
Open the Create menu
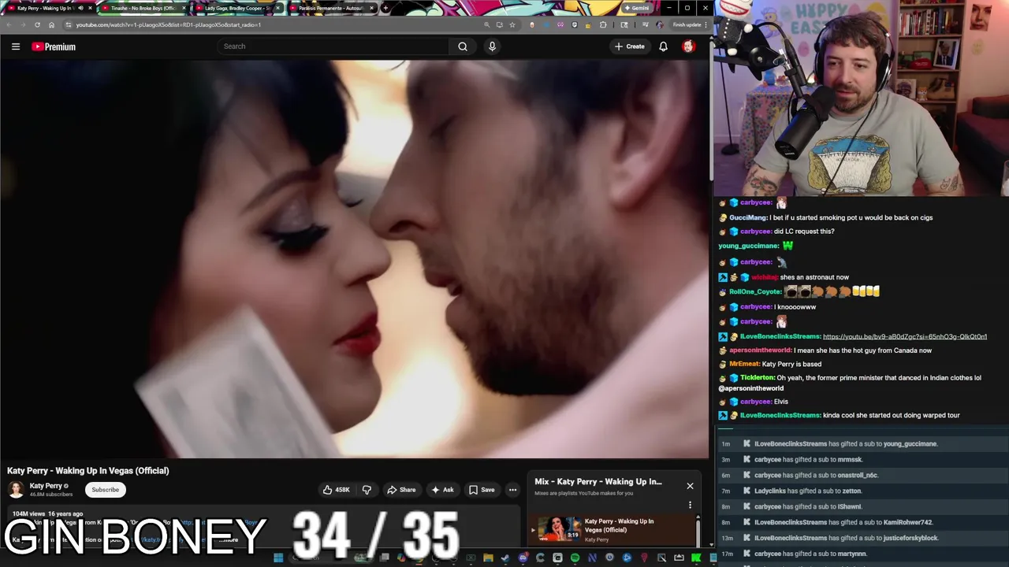[630, 46]
